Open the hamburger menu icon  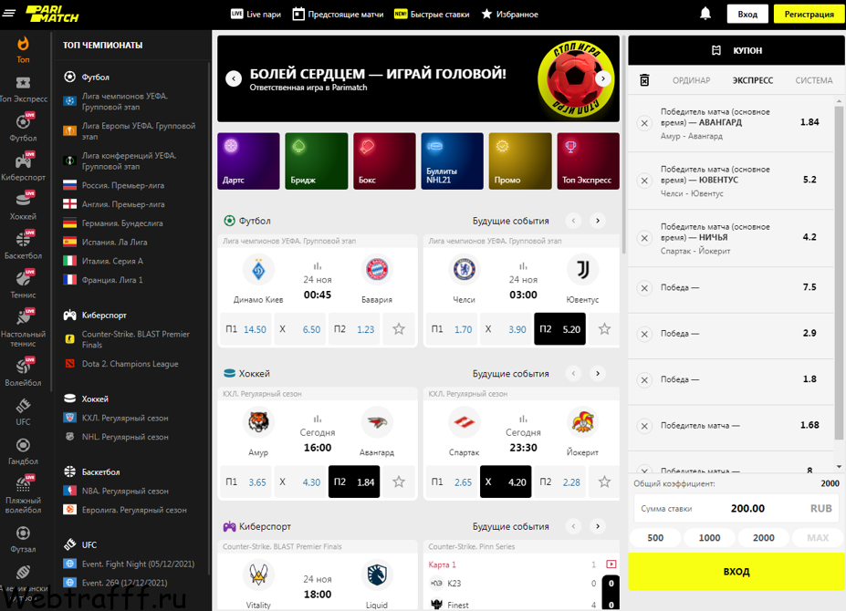point(9,13)
